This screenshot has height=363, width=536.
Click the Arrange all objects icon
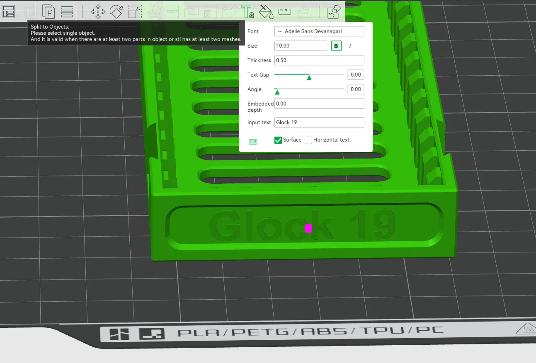click(9, 12)
